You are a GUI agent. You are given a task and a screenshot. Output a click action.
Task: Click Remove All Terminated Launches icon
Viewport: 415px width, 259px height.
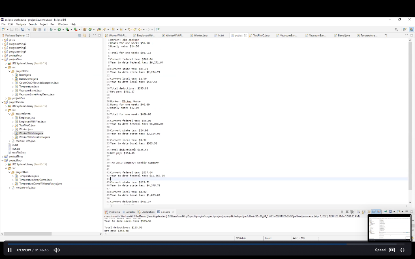click(352, 212)
